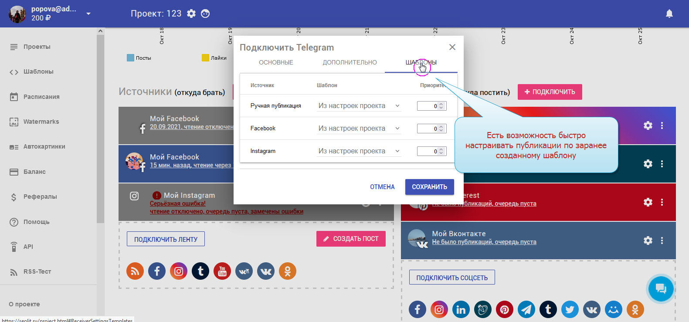This screenshot has width=689, height=322.
Task: Open project 123 settings gear
Action: (191, 14)
